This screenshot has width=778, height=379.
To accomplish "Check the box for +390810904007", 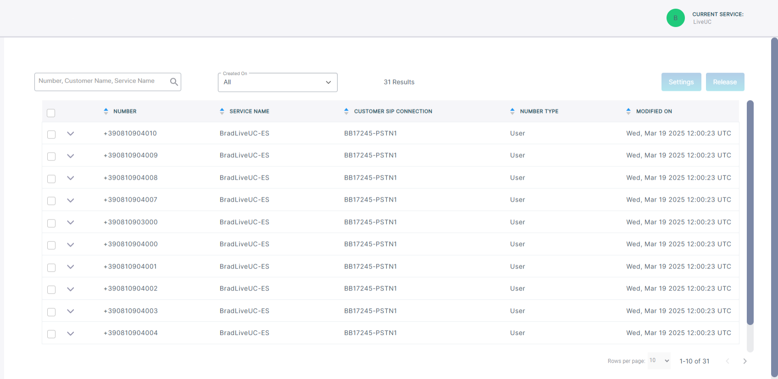I will [x=51, y=201].
